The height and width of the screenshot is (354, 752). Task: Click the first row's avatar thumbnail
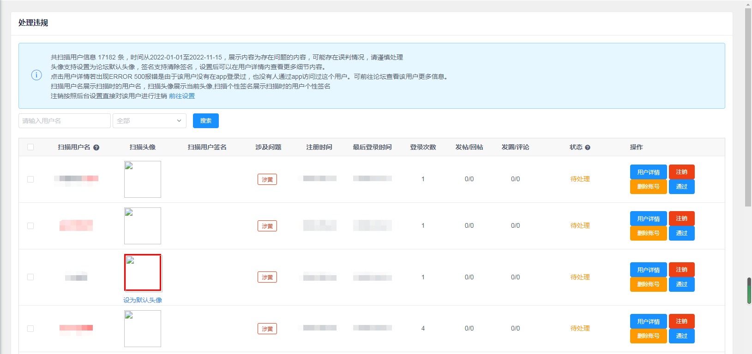pyautogui.click(x=143, y=179)
